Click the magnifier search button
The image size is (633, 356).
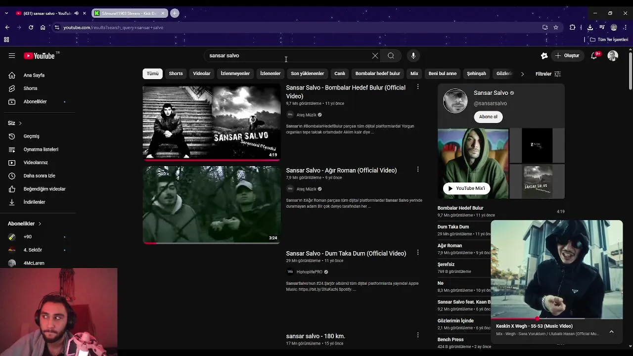tap(391, 56)
